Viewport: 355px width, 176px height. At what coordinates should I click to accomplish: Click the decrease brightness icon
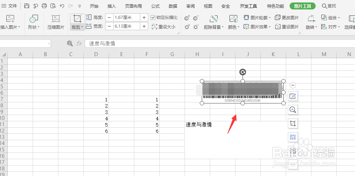pos(196,27)
